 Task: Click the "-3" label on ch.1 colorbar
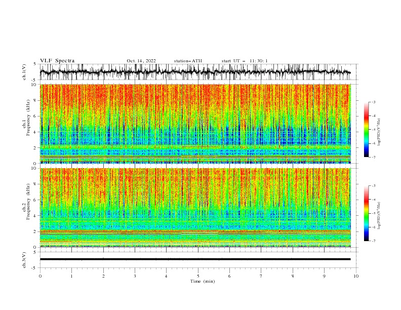[x=374, y=102]
